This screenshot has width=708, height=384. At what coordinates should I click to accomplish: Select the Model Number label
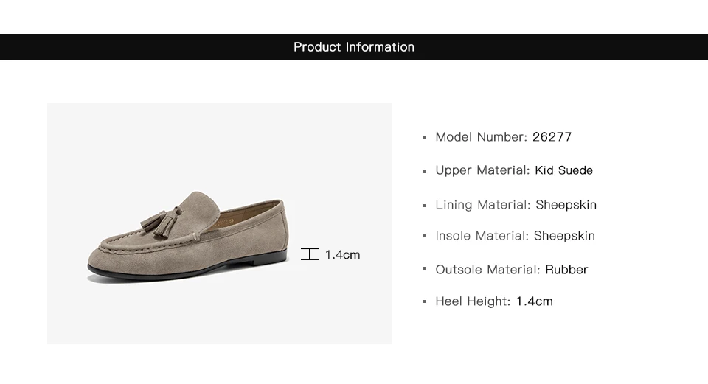click(x=481, y=137)
